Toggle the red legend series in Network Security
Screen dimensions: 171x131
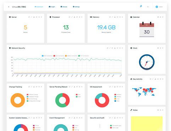(x=59, y=56)
